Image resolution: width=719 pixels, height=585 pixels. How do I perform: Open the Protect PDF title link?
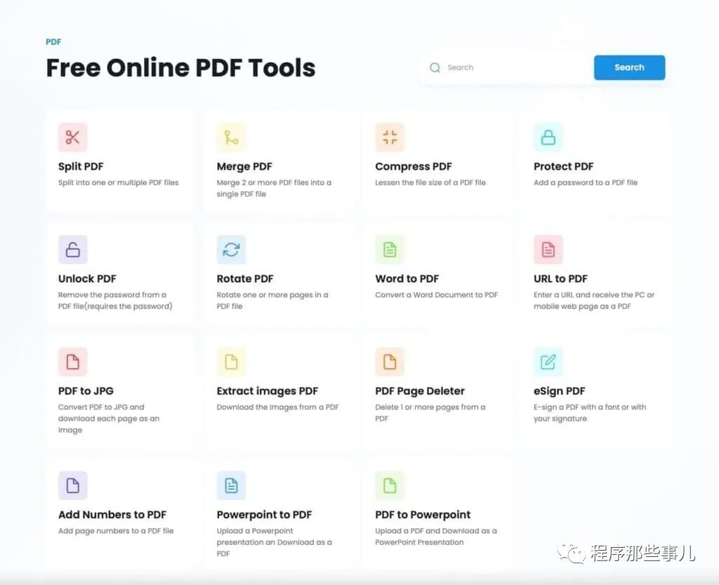pos(564,166)
